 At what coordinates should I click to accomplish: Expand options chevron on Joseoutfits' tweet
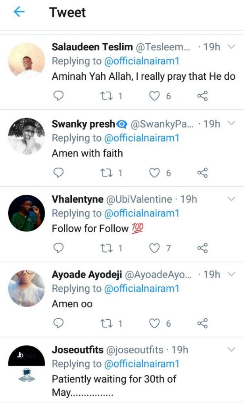pyautogui.click(x=231, y=349)
